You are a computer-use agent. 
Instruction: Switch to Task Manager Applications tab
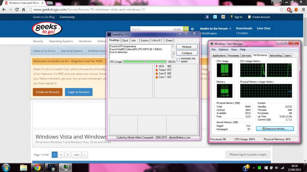(x=219, y=56)
